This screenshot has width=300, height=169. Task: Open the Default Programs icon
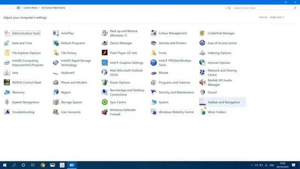coord(56,43)
